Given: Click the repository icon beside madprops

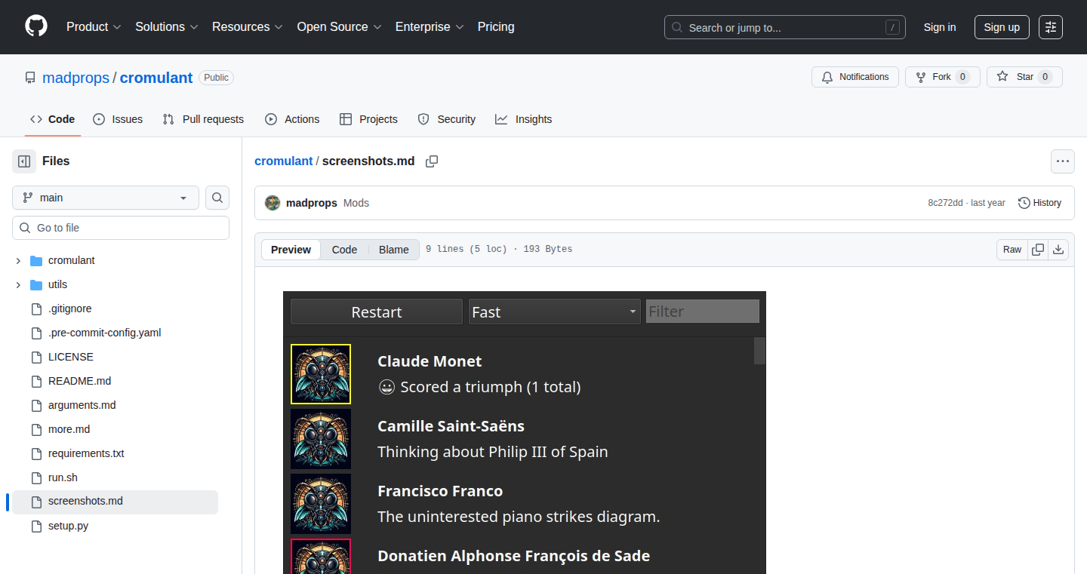Looking at the screenshot, I should [x=30, y=78].
